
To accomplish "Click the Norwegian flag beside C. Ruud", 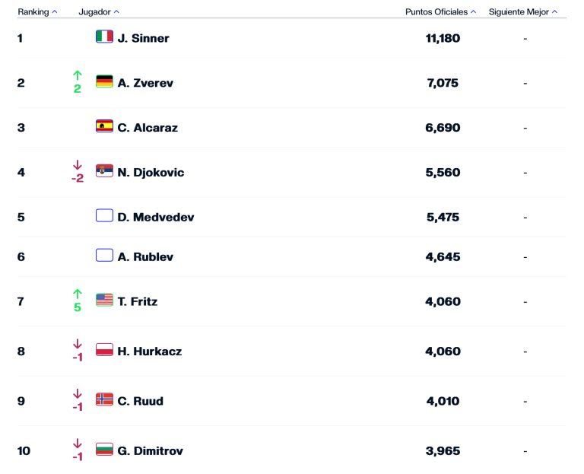I will coord(104,399).
